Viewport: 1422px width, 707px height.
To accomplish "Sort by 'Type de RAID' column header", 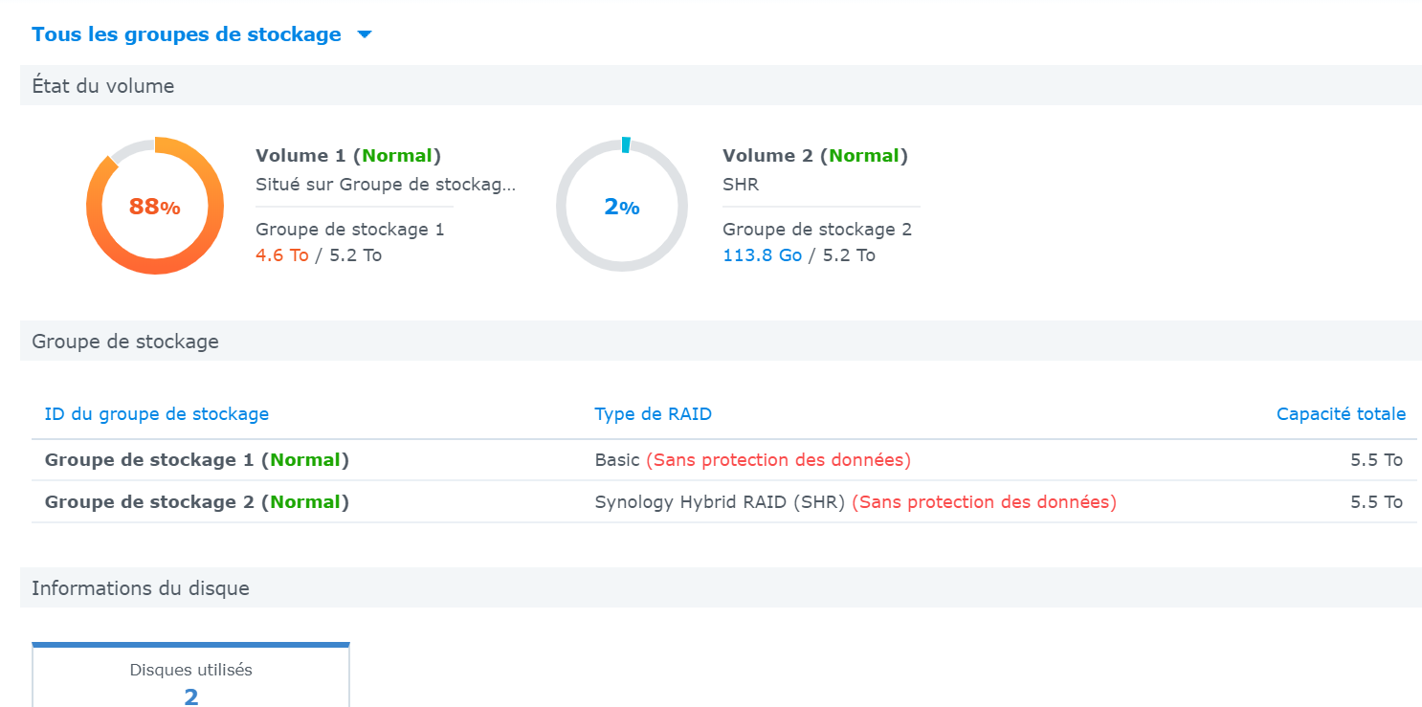I will (x=653, y=414).
